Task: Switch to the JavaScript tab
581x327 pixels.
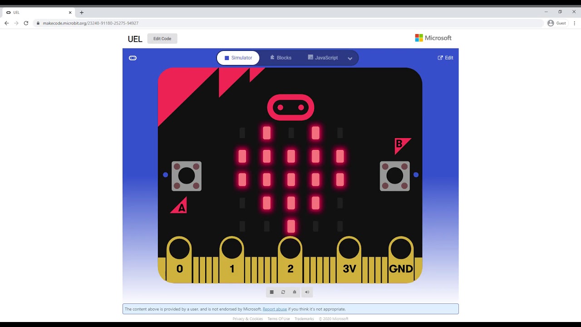Action: coord(323,58)
